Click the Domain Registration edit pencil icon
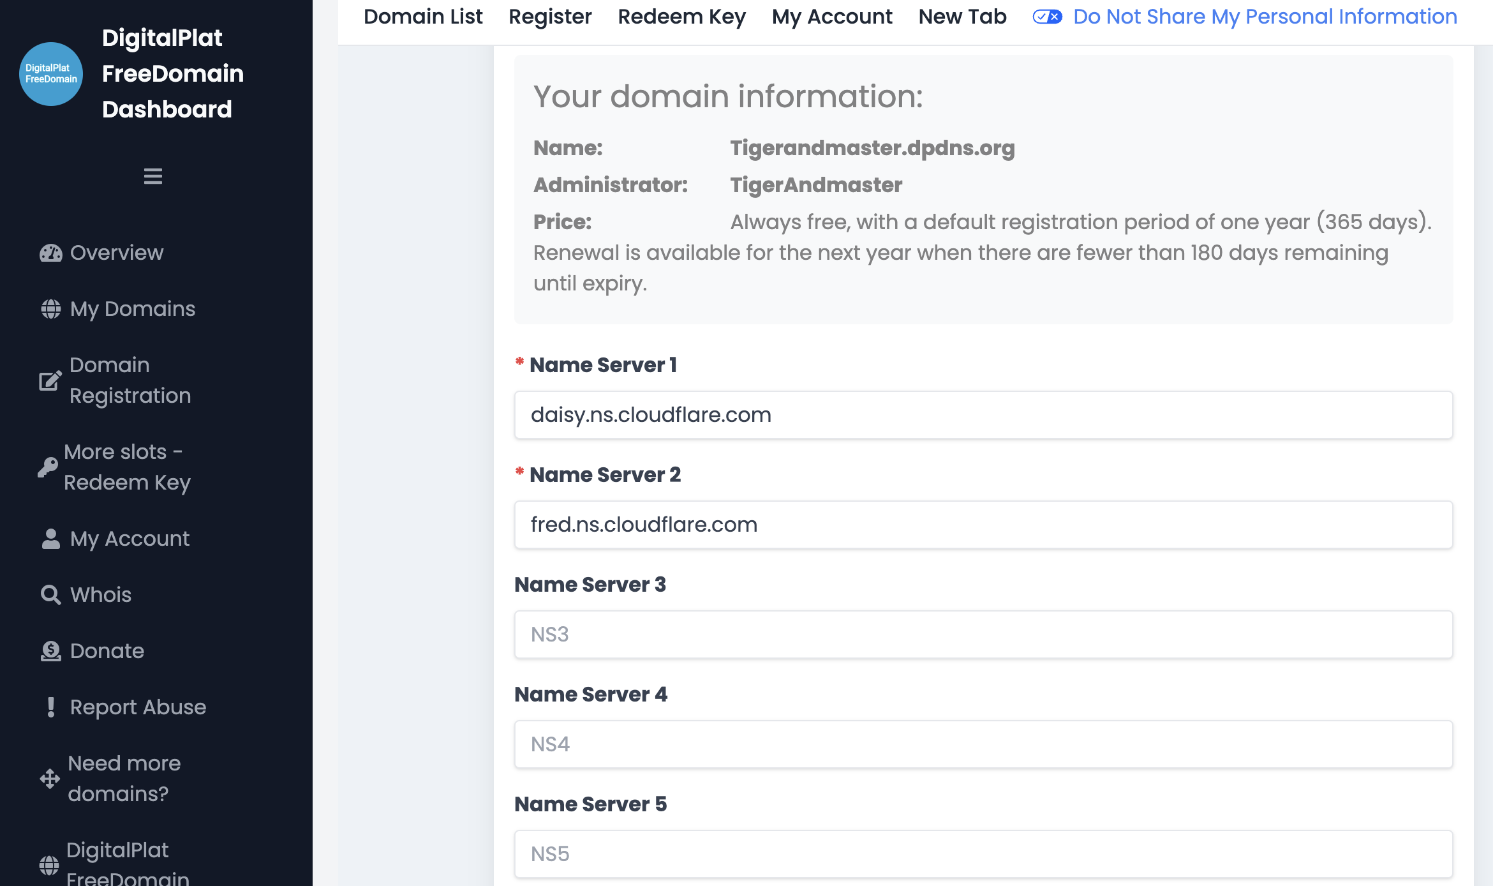Image resolution: width=1493 pixels, height=886 pixels. (50, 380)
